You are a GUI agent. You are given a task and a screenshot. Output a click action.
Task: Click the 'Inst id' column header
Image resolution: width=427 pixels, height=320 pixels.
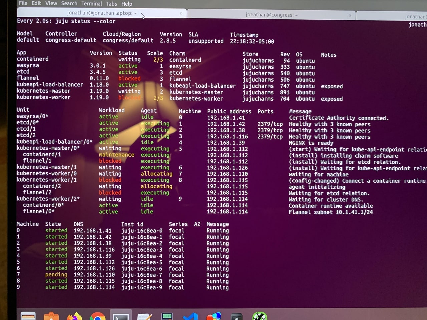(x=132, y=224)
